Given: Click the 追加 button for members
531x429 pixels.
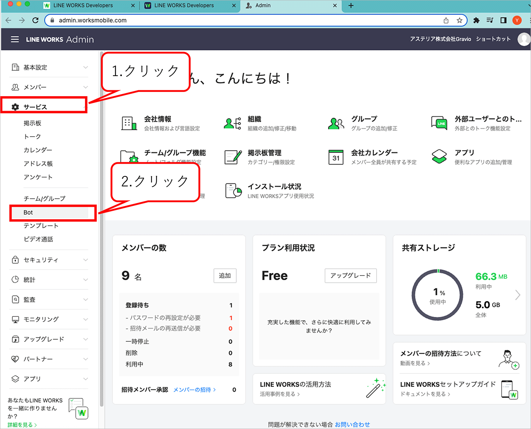Looking at the screenshot, I should (225, 276).
